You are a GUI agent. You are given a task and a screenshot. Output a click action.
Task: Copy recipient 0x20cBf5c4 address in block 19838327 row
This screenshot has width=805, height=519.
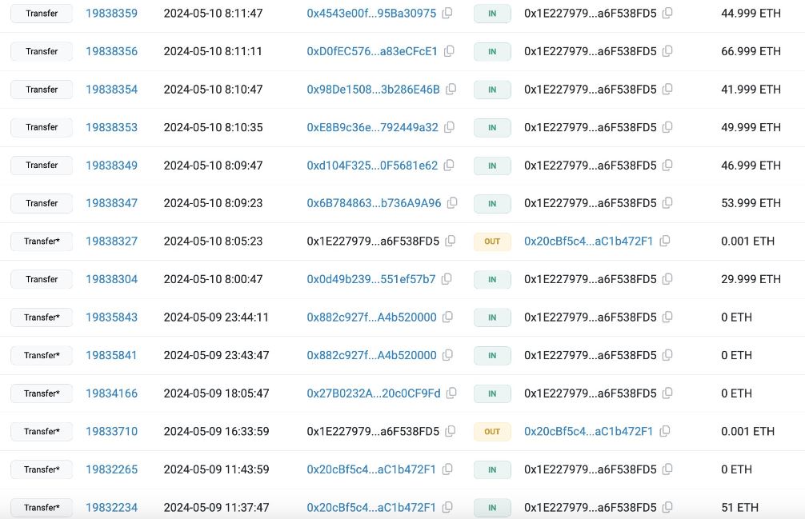[664, 241]
